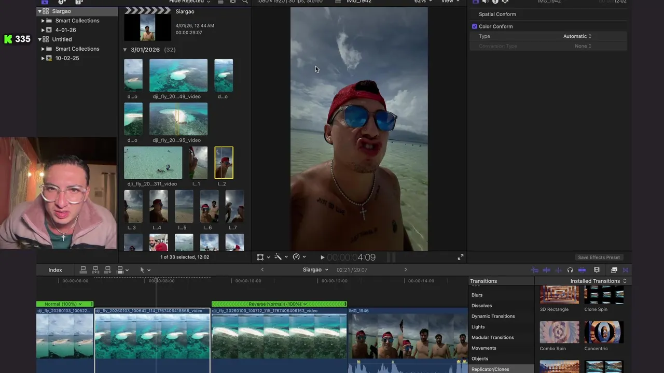Go forward in timeline history
This screenshot has height=373, width=664.
click(406, 269)
